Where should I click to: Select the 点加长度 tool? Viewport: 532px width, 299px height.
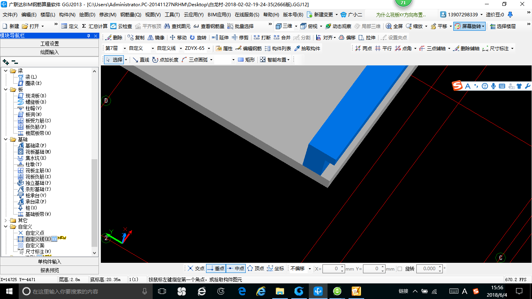tap(165, 60)
